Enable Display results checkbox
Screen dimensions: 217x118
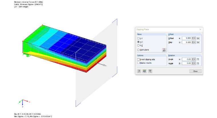[138, 63]
